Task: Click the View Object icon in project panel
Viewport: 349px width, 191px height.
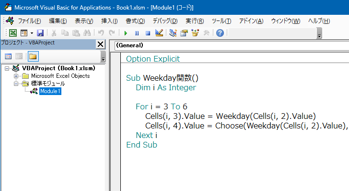Action: point(19,56)
